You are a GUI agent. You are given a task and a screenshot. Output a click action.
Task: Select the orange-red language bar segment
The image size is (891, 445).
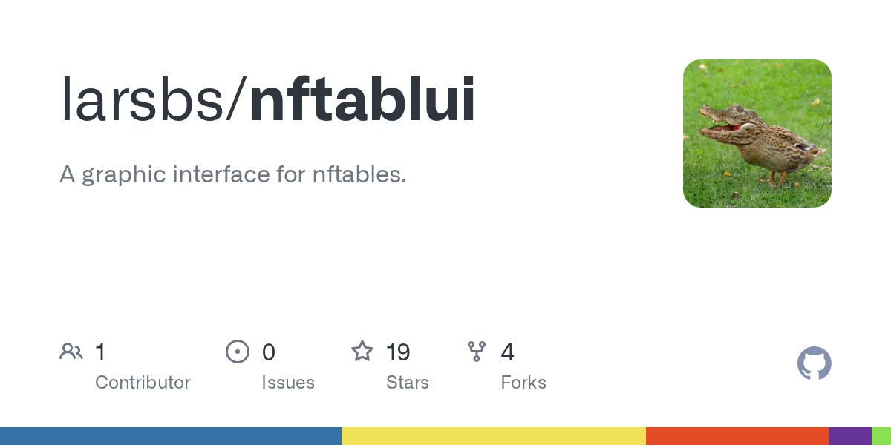click(x=737, y=436)
